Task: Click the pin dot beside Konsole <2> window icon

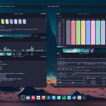Action: 59,14
